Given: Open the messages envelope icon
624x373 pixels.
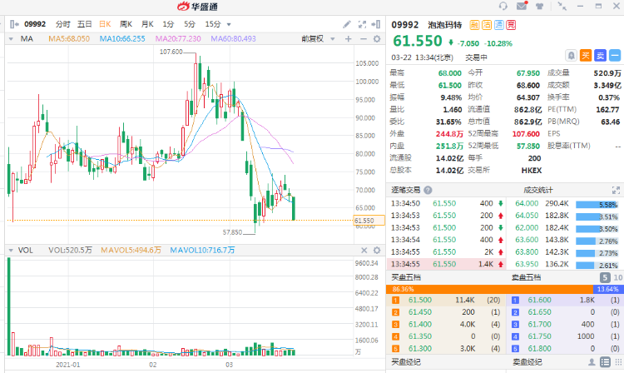Looking at the screenshot, I should (x=521, y=6).
